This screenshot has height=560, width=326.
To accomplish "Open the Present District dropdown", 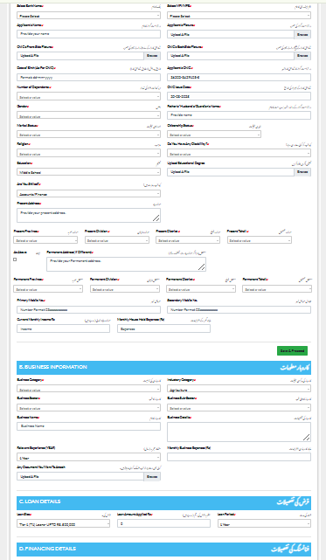I will pos(188,240).
